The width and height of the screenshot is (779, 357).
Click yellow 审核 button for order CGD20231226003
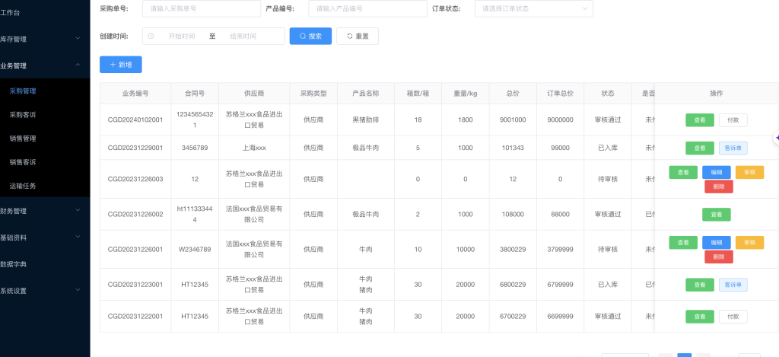(x=749, y=173)
